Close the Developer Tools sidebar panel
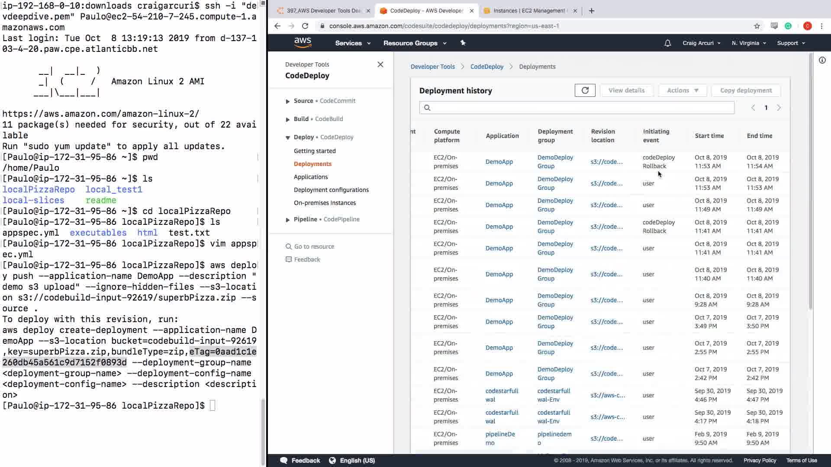 coord(380,64)
